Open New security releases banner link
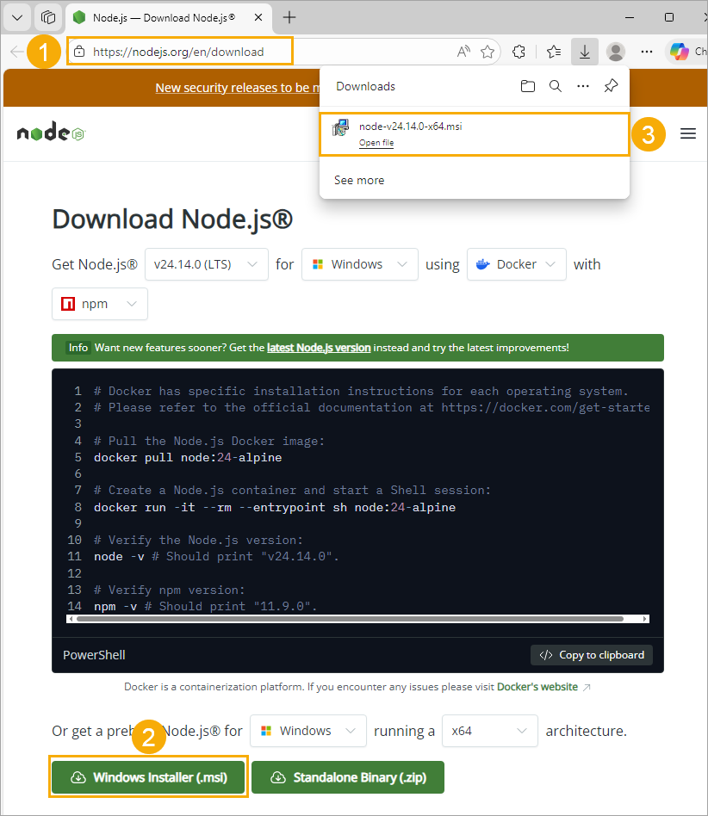 coord(238,88)
